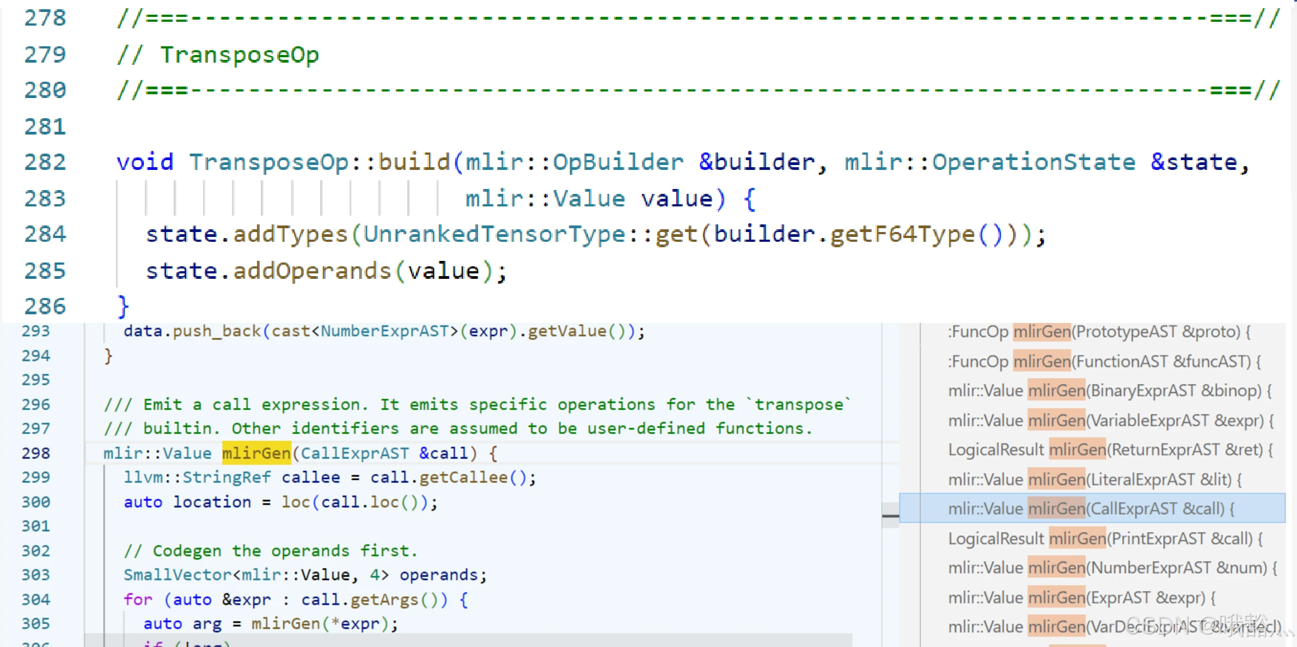
Task: Click line number 298 in the gutter
Action: [36, 453]
